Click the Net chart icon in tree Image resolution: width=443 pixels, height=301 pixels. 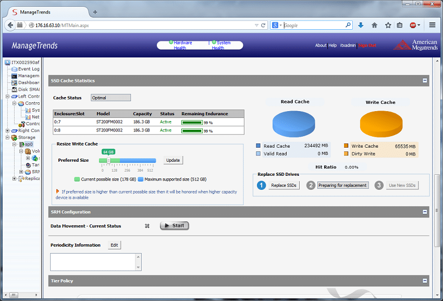point(28,117)
